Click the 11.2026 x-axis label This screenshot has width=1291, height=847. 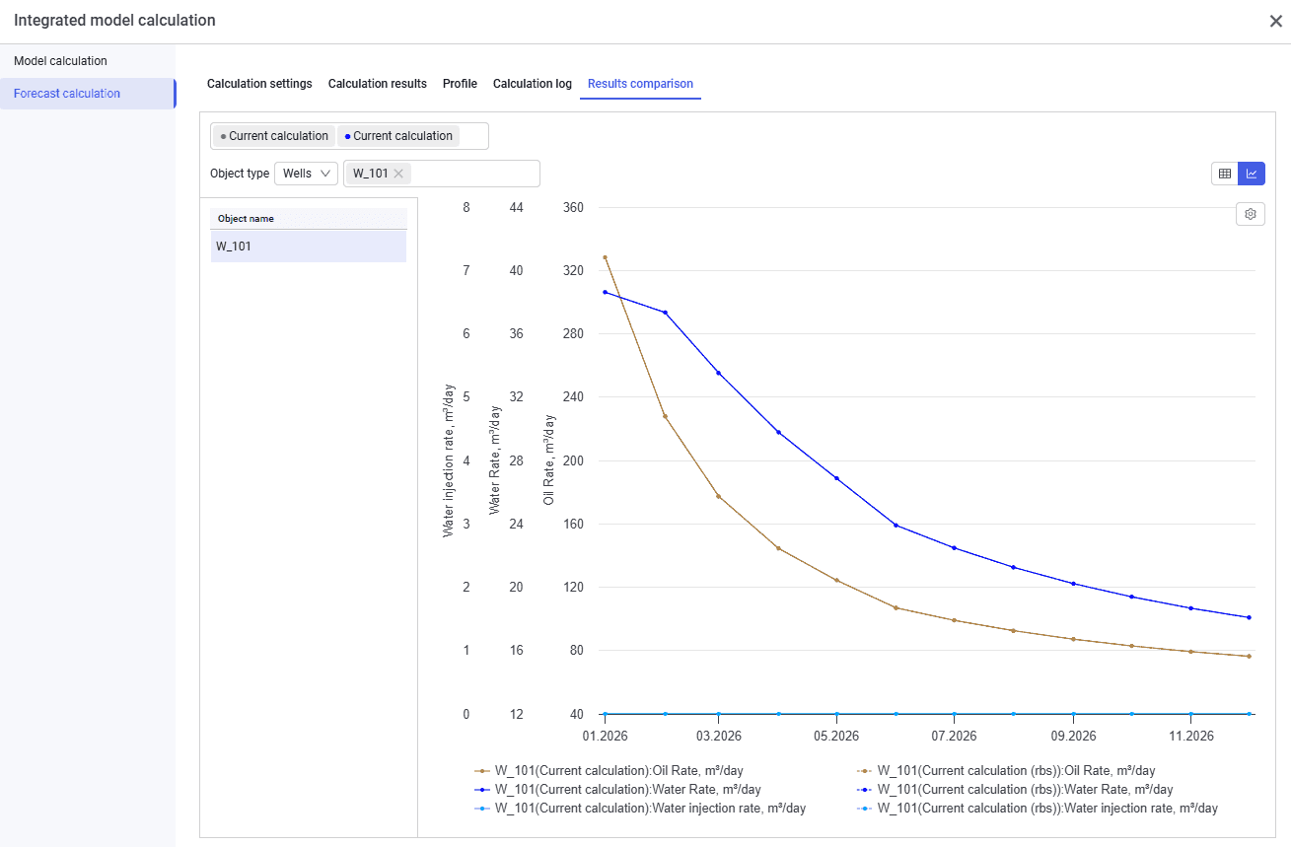pos(1190,737)
